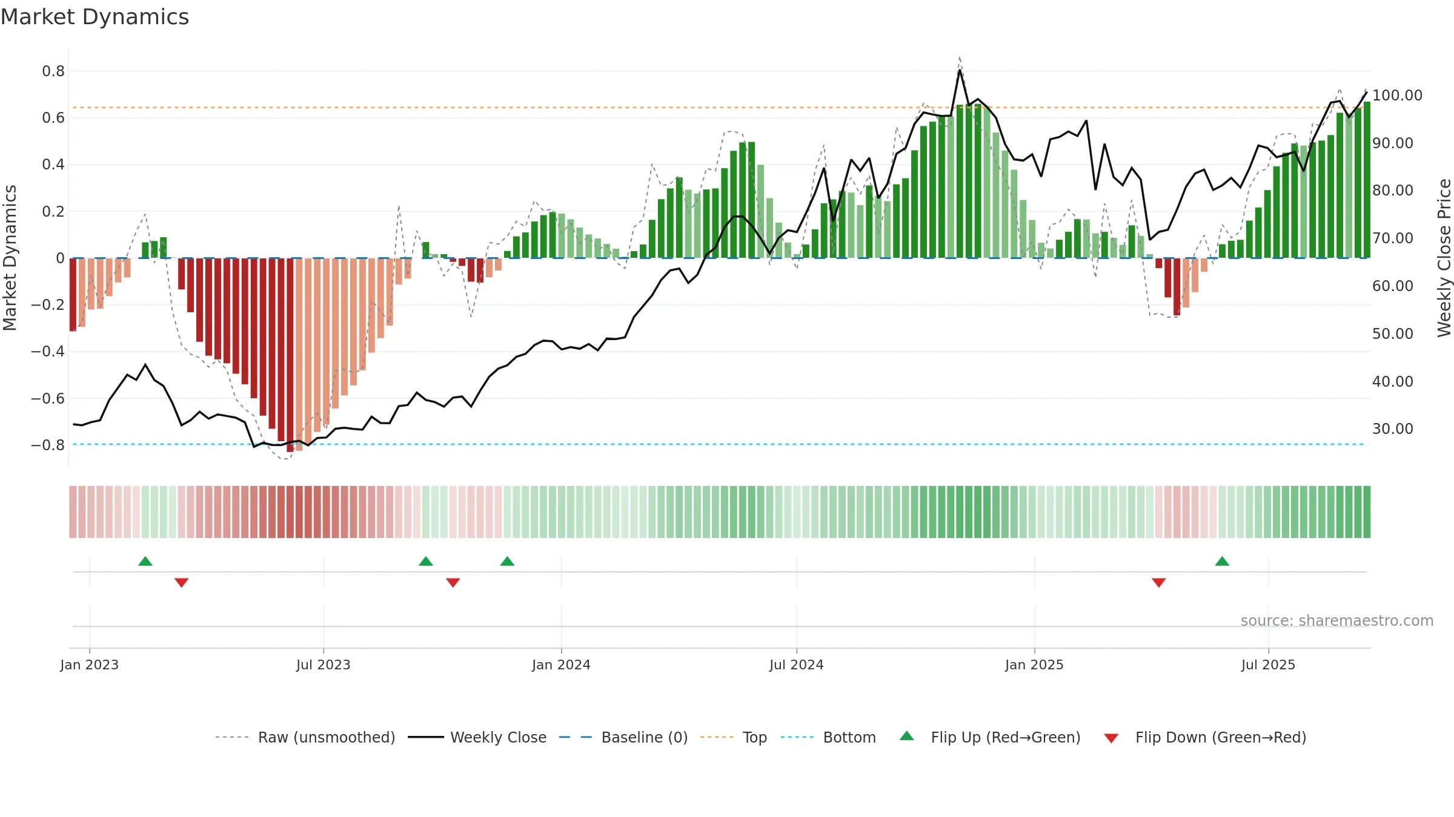Toggle the Weekly Close legend item
1454x817 pixels.
(x=477, y=737)
